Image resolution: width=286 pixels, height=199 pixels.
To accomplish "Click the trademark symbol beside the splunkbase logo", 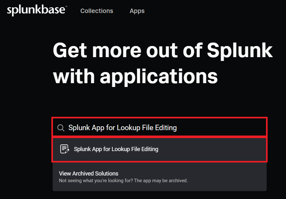I will 66,8.
